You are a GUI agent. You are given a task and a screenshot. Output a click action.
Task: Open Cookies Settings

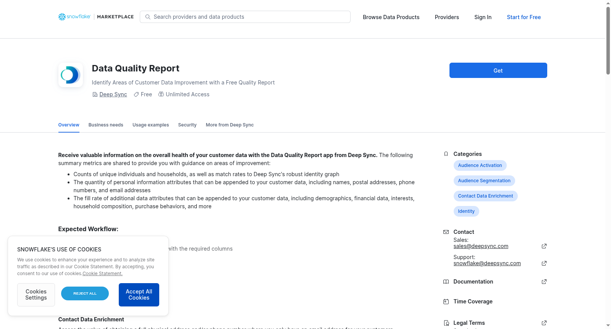36,295
